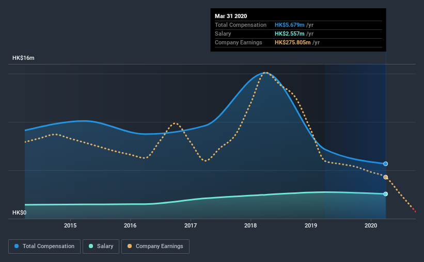Click the HK$0 y-axis label
The height and width of the screenshot is (262, 424).
[20, 213]
